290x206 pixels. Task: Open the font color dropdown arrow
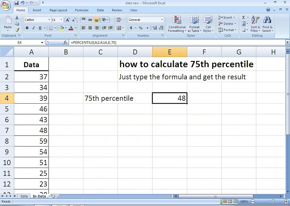pyautogui.click(x=75, y=28)
